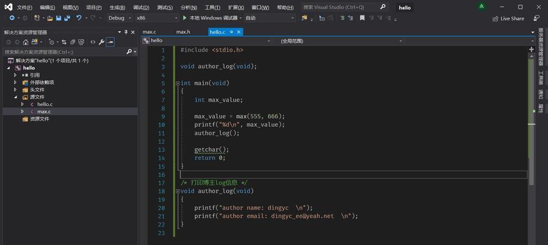Click the Home icon in Solution Explorer toolbar
548x245 pixels.
click(26, 42)
